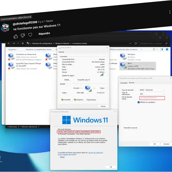The image size is (172, 172).
Task: Open the Organiser menu
Action: [x=13, y=49]
